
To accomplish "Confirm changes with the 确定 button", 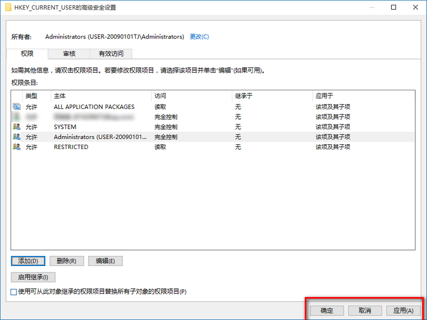I will click(326, 310).
